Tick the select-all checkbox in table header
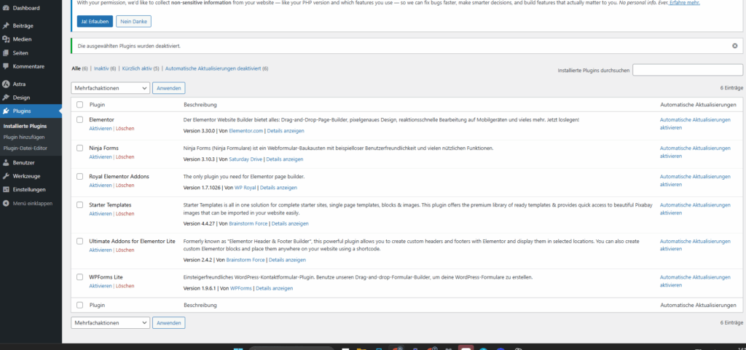 click(80, 105)
